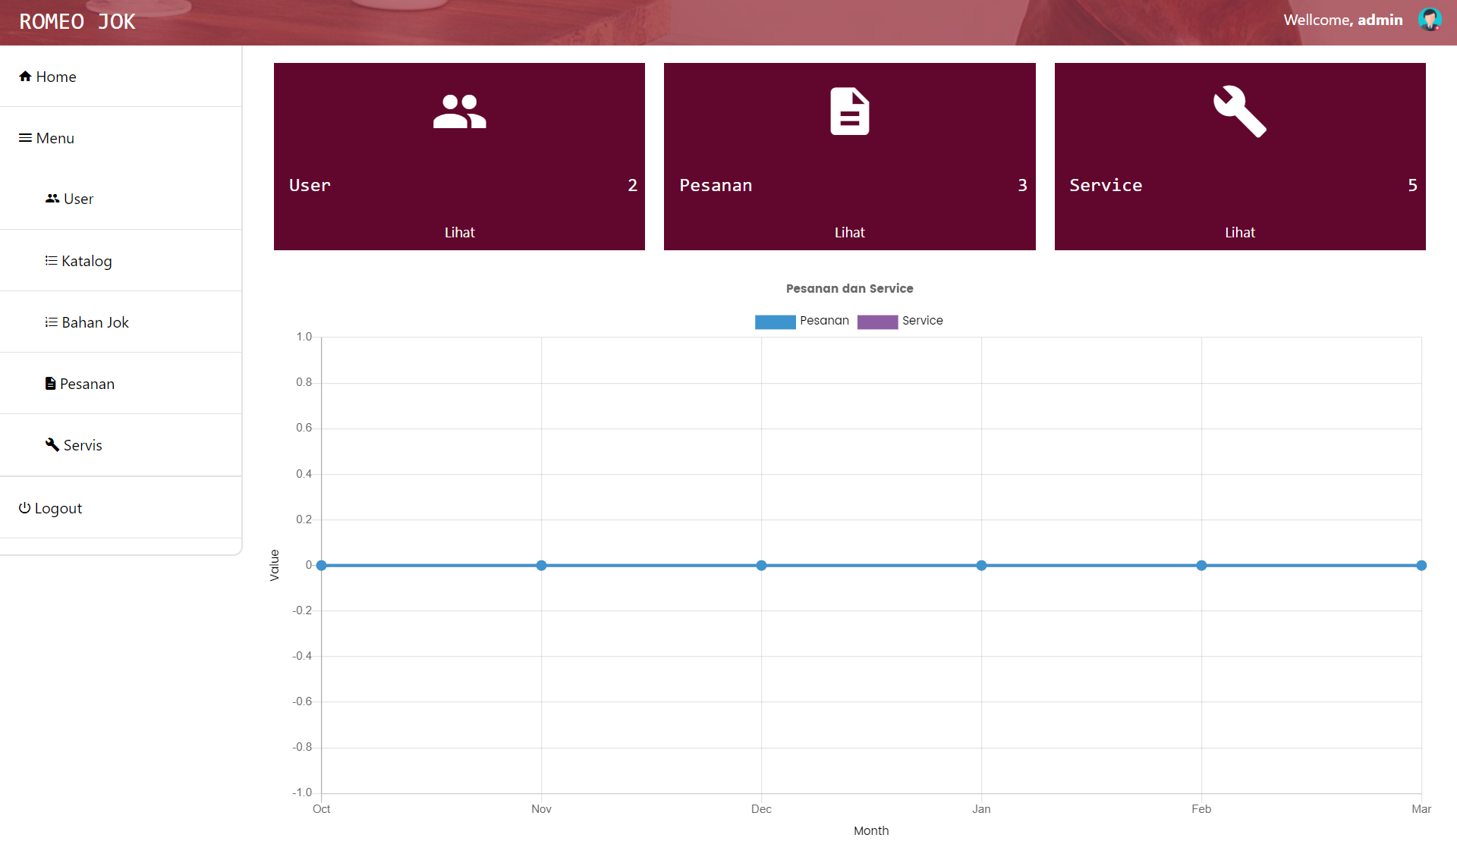This screenshot has width=1457, height=866.
Task: Open the Katalog menu item
Action: [87, 261]
